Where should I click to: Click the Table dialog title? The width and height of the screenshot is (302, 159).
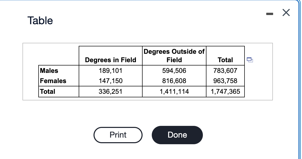click(x=40, y=21)
